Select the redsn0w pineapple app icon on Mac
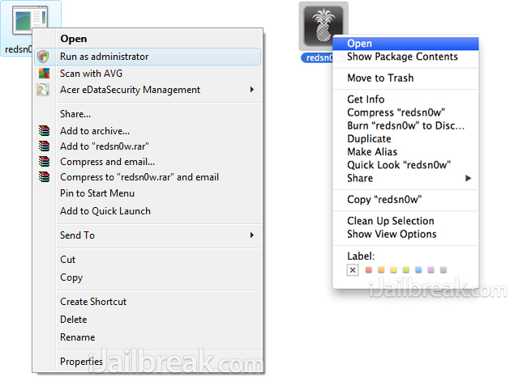This screenshot has width=514, height=377. (323, 26)
